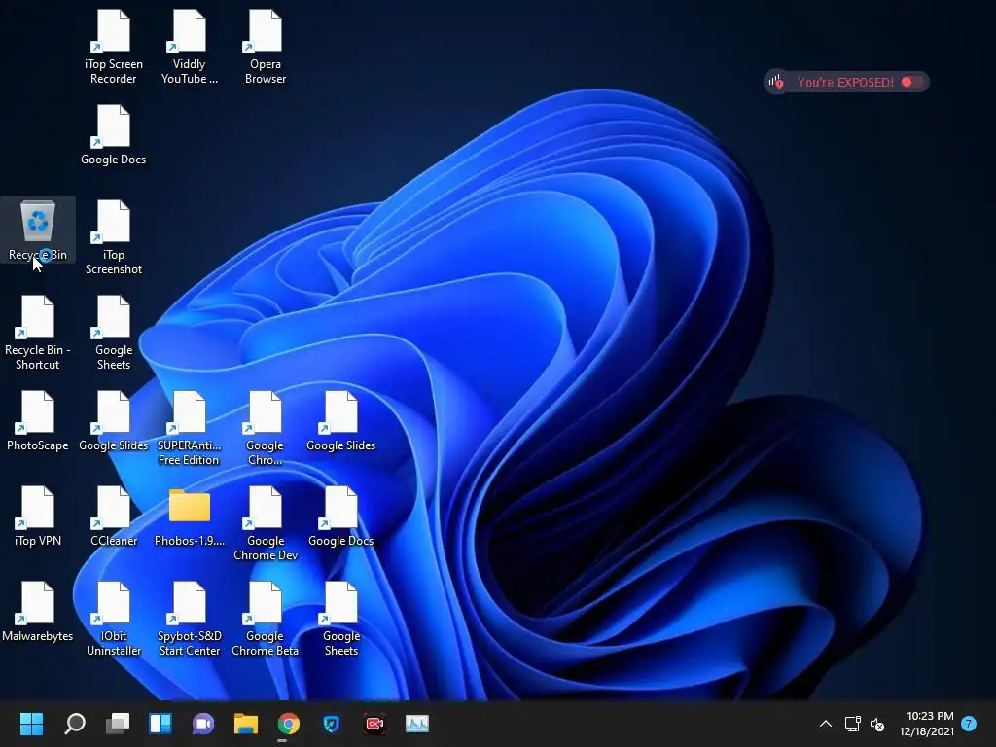Select the iTop VPN desktop shortcut
The image size is (996, 747).
coord(38,517)
